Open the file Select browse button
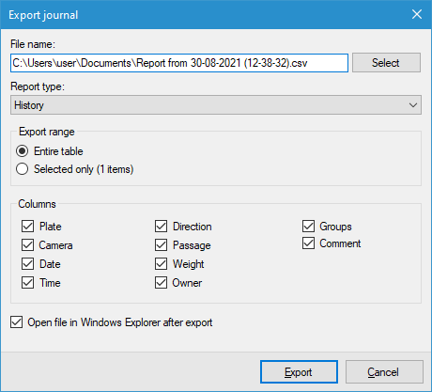 (386, 63)
